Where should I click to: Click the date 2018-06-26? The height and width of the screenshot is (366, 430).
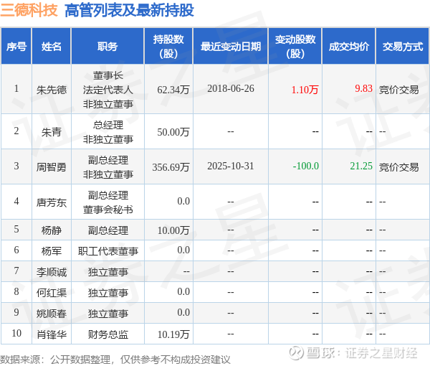click(231, 88)
